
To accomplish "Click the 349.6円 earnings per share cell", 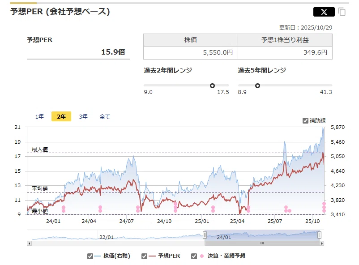I will (x=285, y=53).
